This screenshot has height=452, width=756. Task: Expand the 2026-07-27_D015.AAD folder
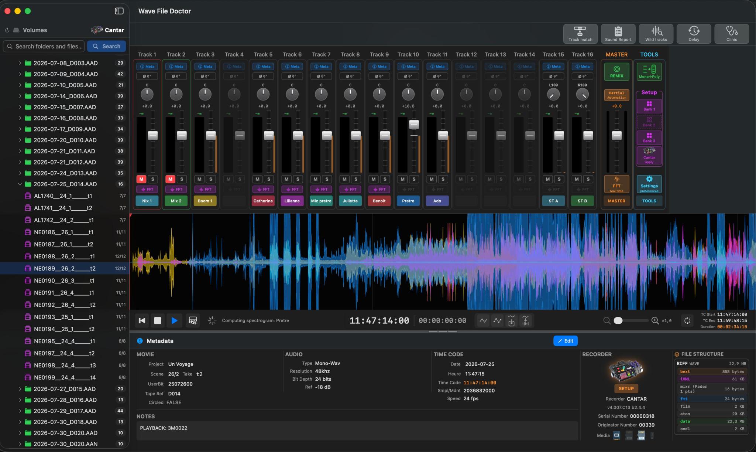20,389
